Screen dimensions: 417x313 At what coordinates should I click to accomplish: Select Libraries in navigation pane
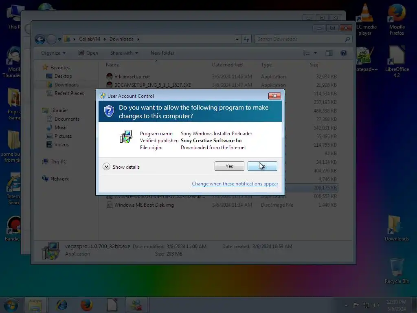tap(59, 110)
